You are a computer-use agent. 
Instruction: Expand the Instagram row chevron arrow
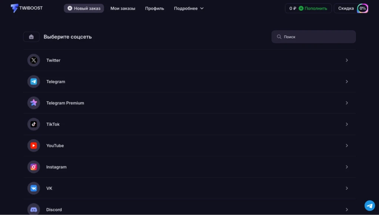[346, 167]
